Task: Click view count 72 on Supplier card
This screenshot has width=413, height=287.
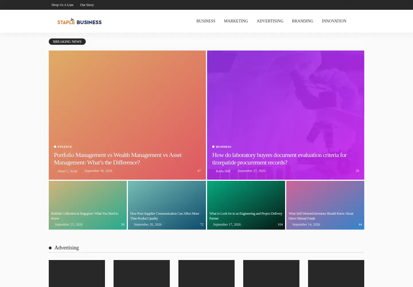Action: pyautogui.click(x=202, y=224)
